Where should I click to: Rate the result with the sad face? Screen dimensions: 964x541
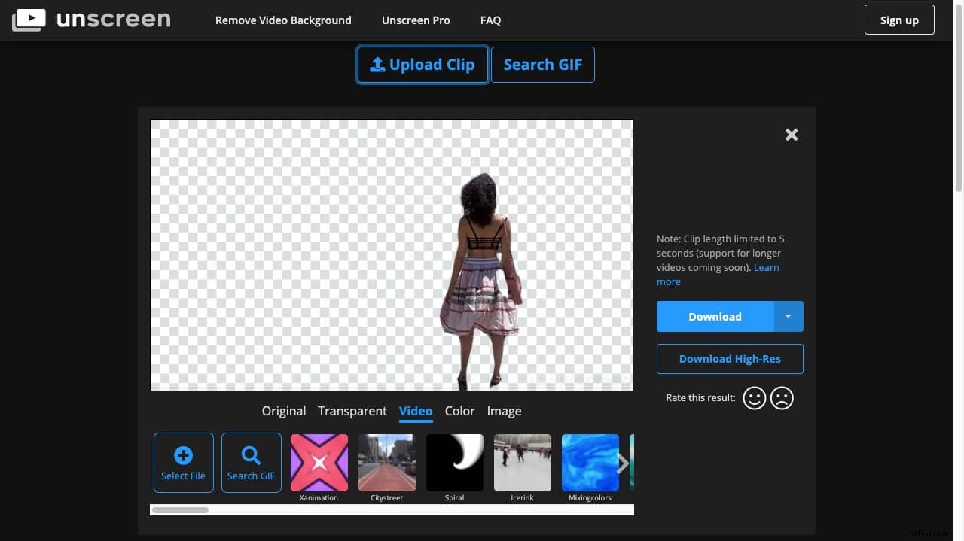click(782, 397)
